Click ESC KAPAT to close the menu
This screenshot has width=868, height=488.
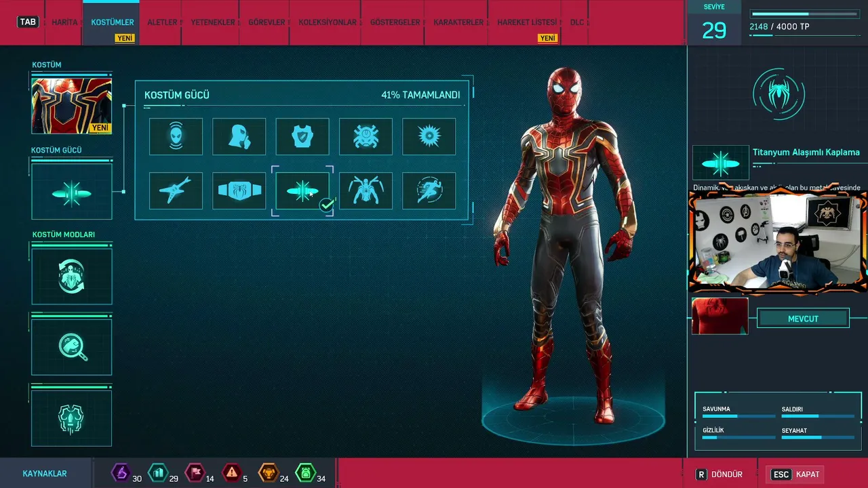click(796, 474)
